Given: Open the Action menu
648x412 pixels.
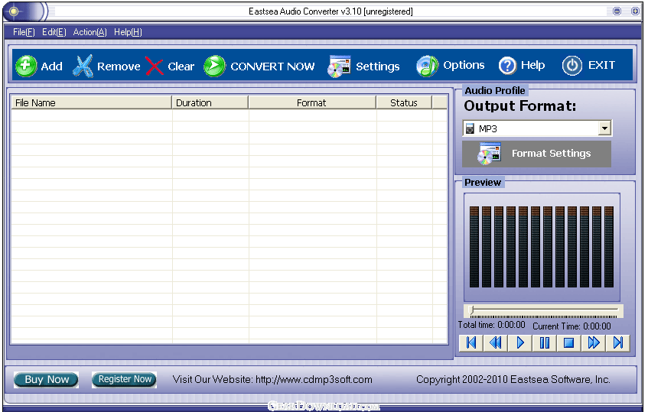Looking at the screenshot, I should pos(90,32).
